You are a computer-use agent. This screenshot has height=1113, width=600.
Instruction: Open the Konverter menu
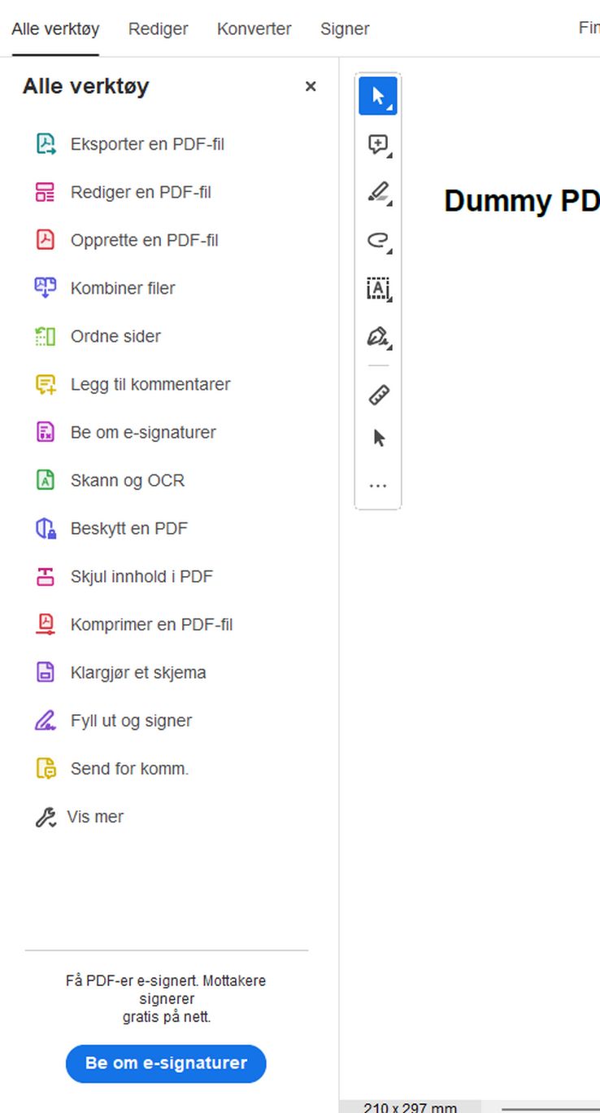[x=254, y=28]
